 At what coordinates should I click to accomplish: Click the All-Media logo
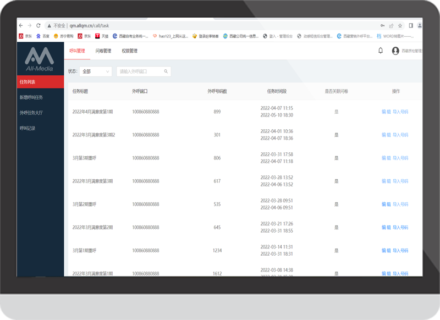click(40, 59)
